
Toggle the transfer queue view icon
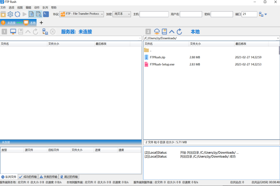pos(38,14)
